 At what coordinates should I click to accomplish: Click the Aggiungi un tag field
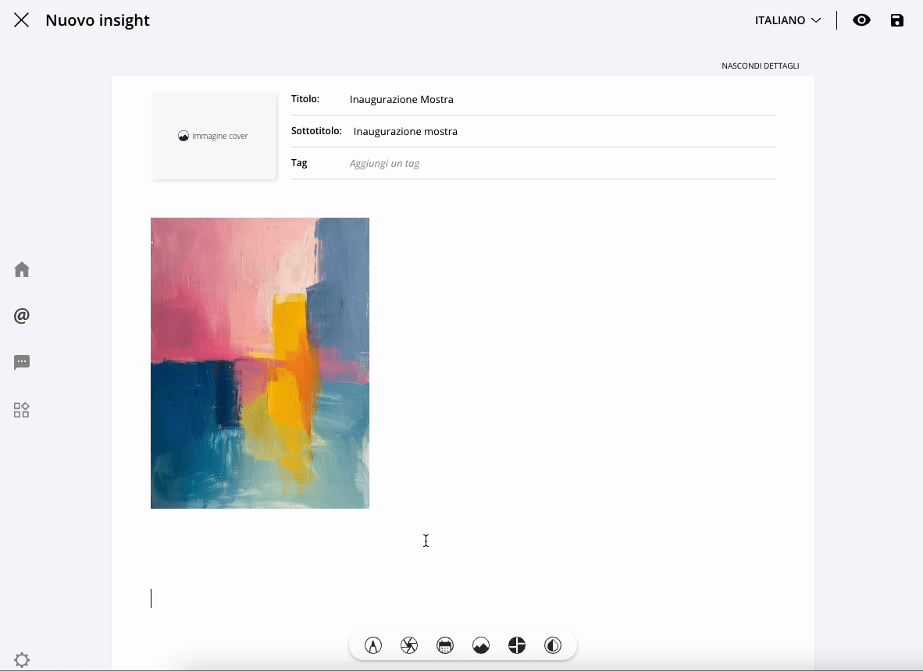click(x=547, y=164)
